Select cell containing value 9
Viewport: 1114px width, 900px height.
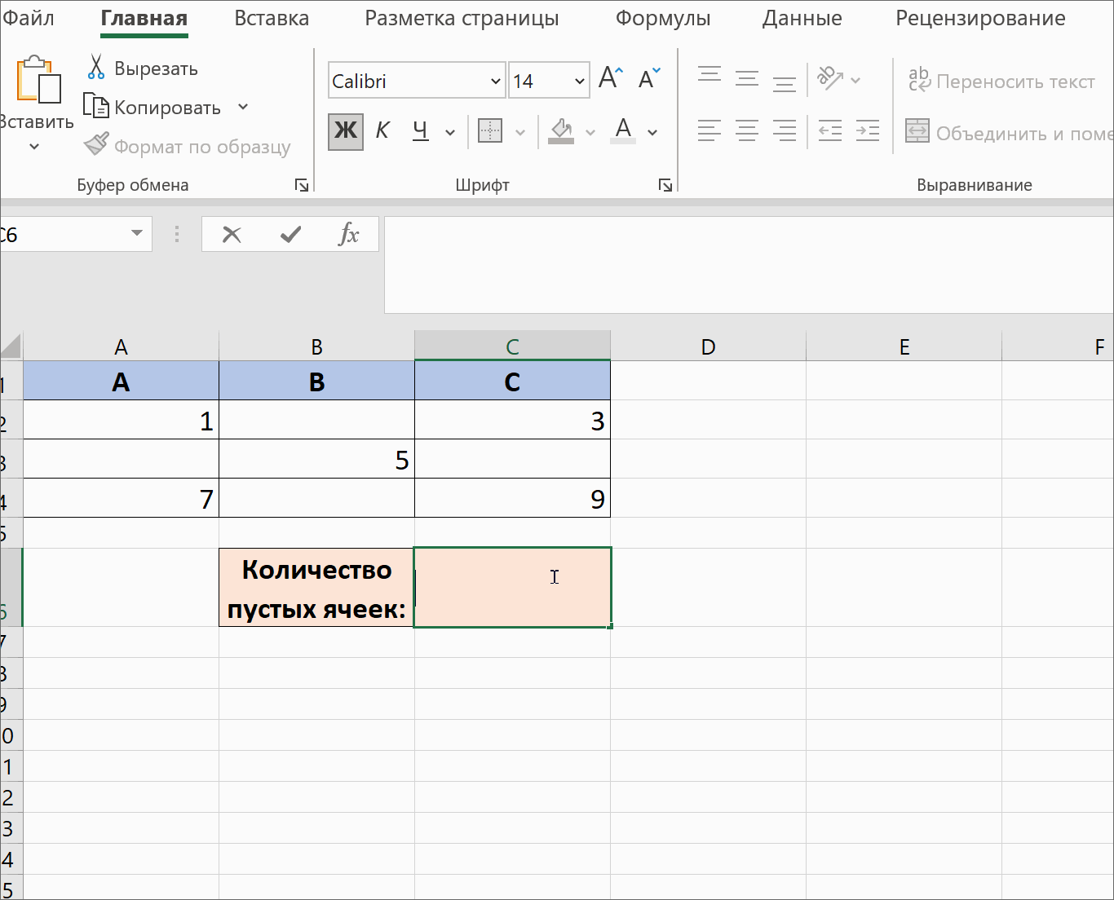pos(512,498)
